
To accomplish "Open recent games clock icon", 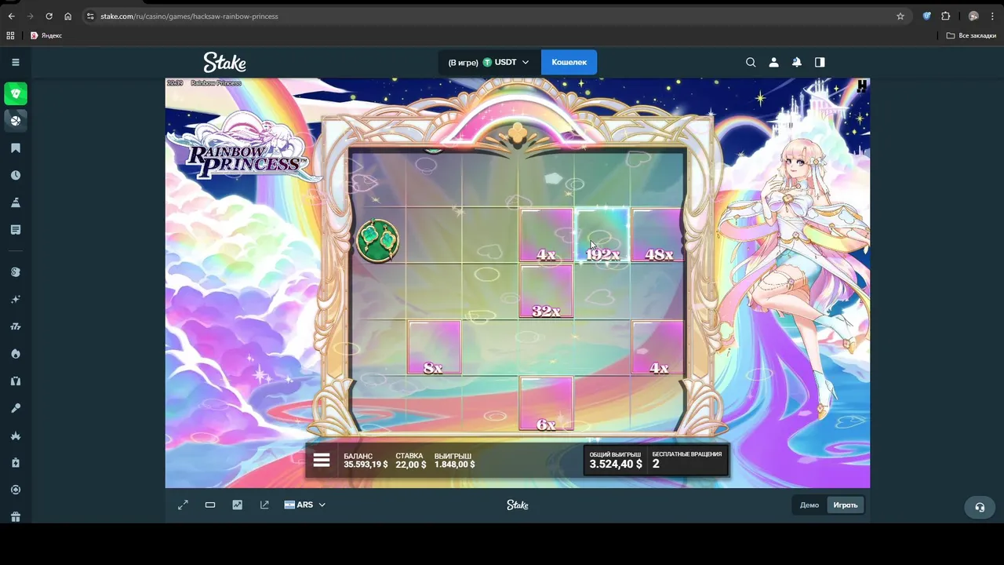I will (x=16, y=176).
